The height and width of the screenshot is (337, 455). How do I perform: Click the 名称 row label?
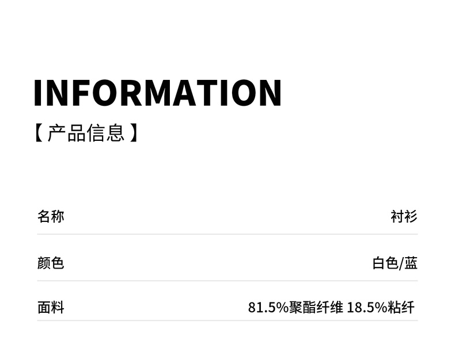pyautogui.click(x=51, y=217)
